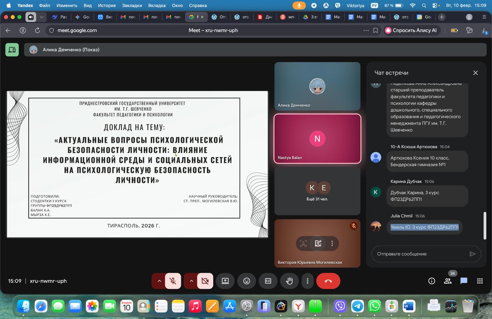This screenshot has height=319, width=492.
Task: Open the Закладки menu
Action: click(132, 5)
